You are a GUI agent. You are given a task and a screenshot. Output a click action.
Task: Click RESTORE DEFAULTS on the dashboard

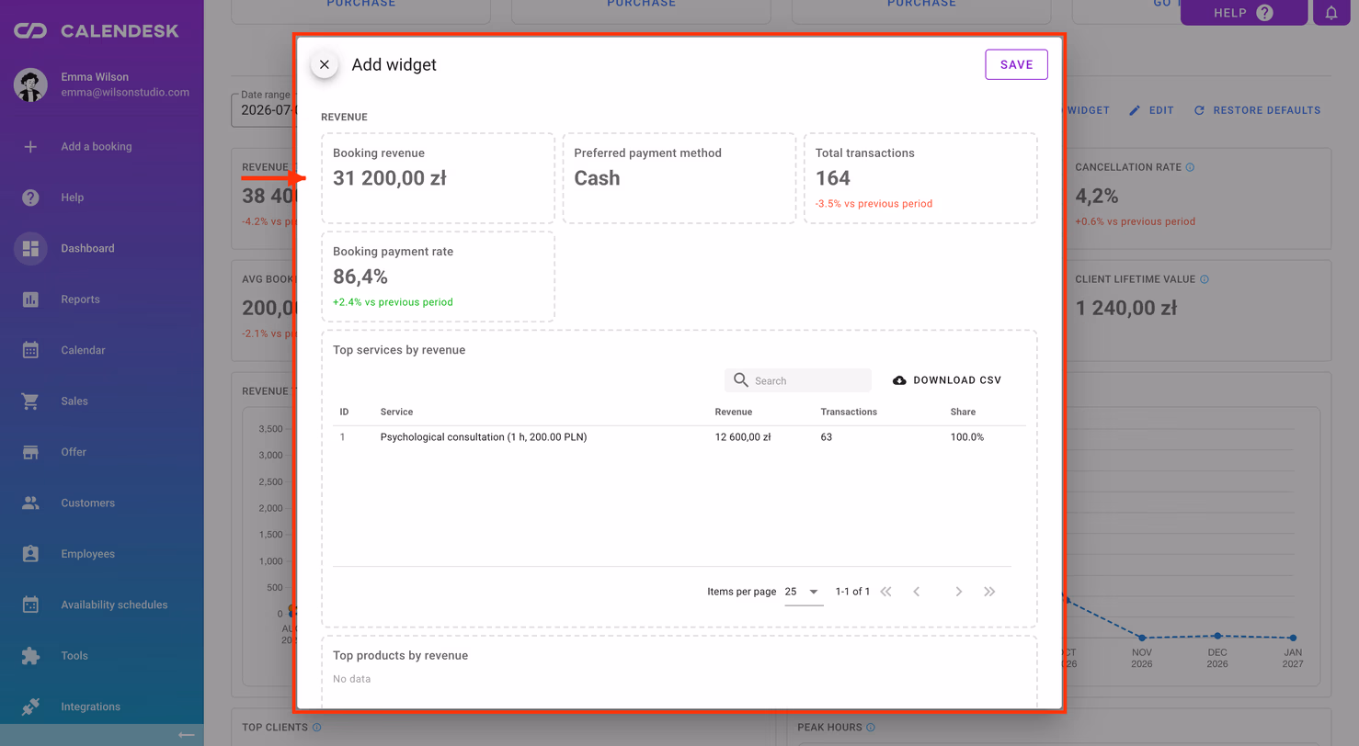(x=1257, y=110)
